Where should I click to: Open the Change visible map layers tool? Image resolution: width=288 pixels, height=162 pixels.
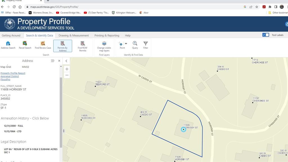104,46
